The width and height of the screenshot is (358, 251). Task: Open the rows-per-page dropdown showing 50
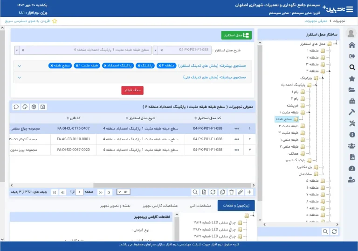click(x=124, y=192)
